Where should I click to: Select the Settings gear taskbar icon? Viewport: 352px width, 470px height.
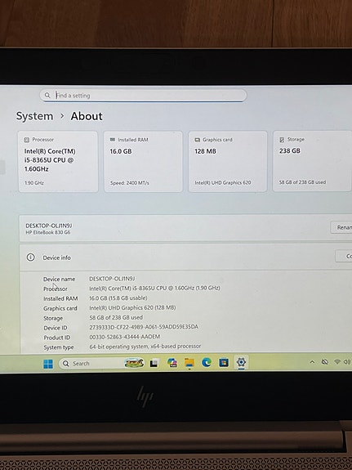click(x=241, y=362)
